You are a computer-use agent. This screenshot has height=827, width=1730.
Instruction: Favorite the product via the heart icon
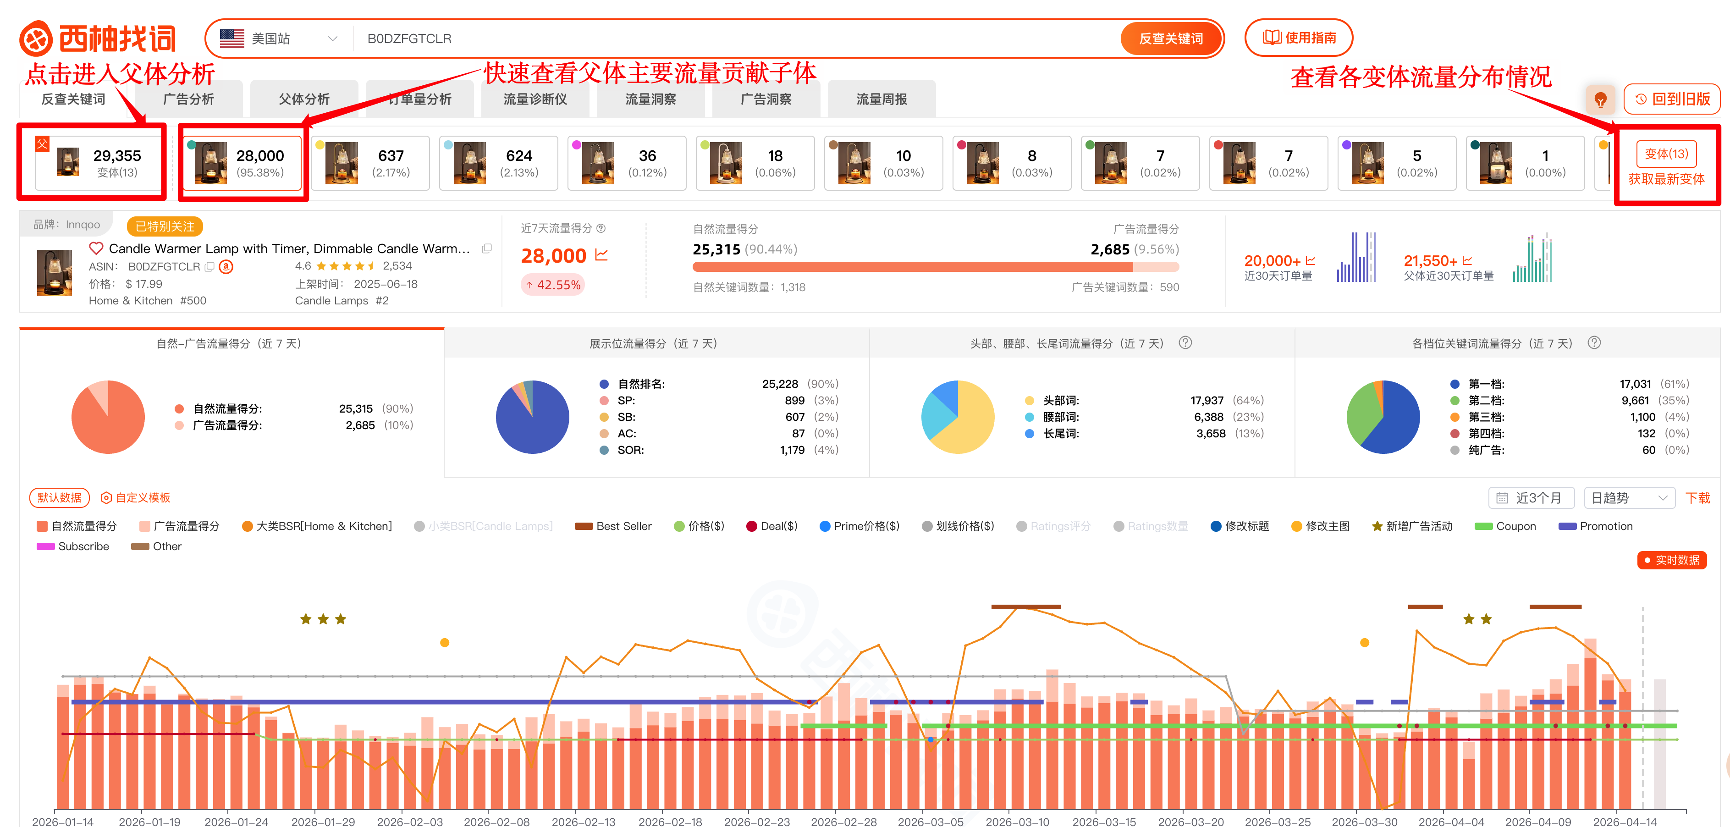(x=96, y=248)
